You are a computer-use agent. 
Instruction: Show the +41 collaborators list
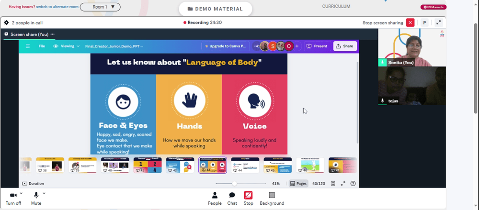257,46
